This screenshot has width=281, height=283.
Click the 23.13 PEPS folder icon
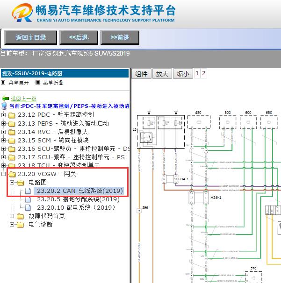[x=12, y=124]
